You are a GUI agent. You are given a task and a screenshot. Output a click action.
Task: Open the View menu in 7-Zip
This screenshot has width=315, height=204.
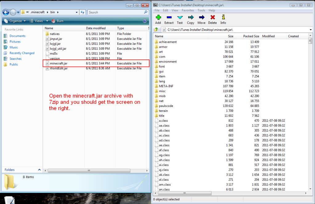click(x=175, y=10)
